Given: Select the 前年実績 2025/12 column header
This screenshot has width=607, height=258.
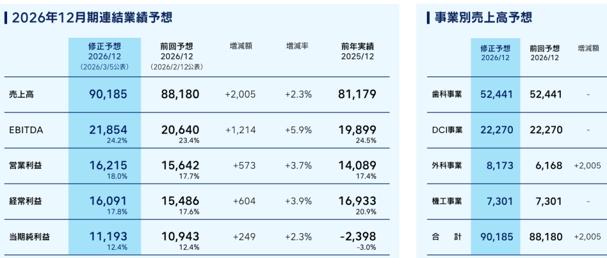Looking at the screenshot, I should [357, 51].
